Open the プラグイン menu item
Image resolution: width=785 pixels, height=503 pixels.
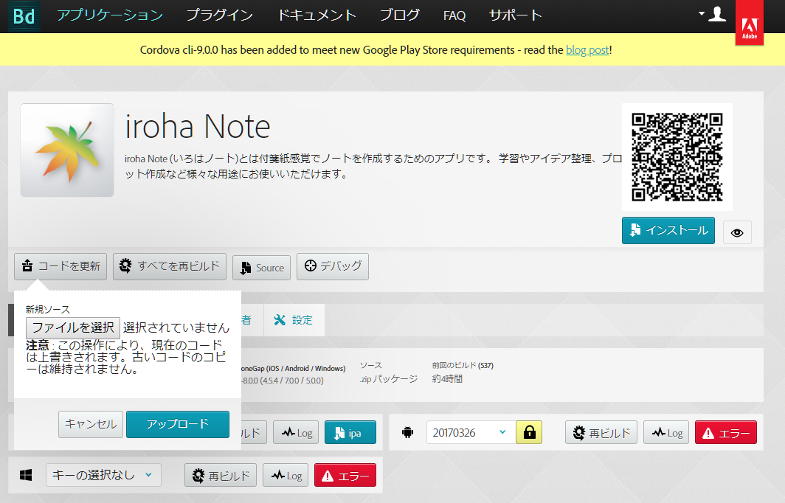click(219, 15)
